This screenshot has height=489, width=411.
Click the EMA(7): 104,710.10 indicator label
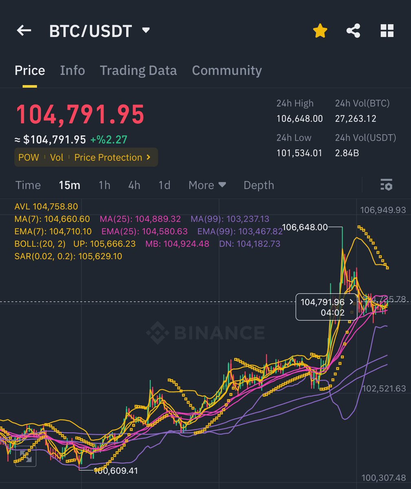pos(53,231)
